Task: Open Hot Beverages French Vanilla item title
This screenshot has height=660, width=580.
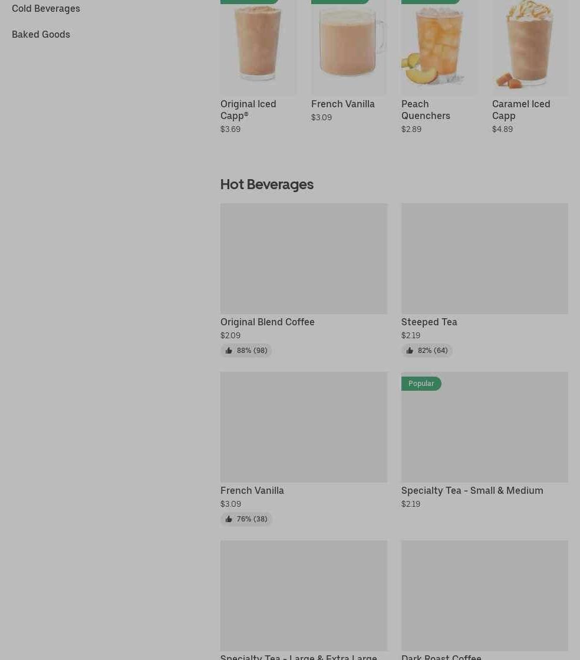Action: (x=252, y=491)
